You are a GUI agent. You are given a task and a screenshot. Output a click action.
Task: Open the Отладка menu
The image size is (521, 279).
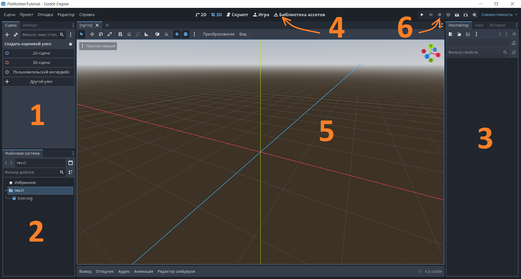45,15
